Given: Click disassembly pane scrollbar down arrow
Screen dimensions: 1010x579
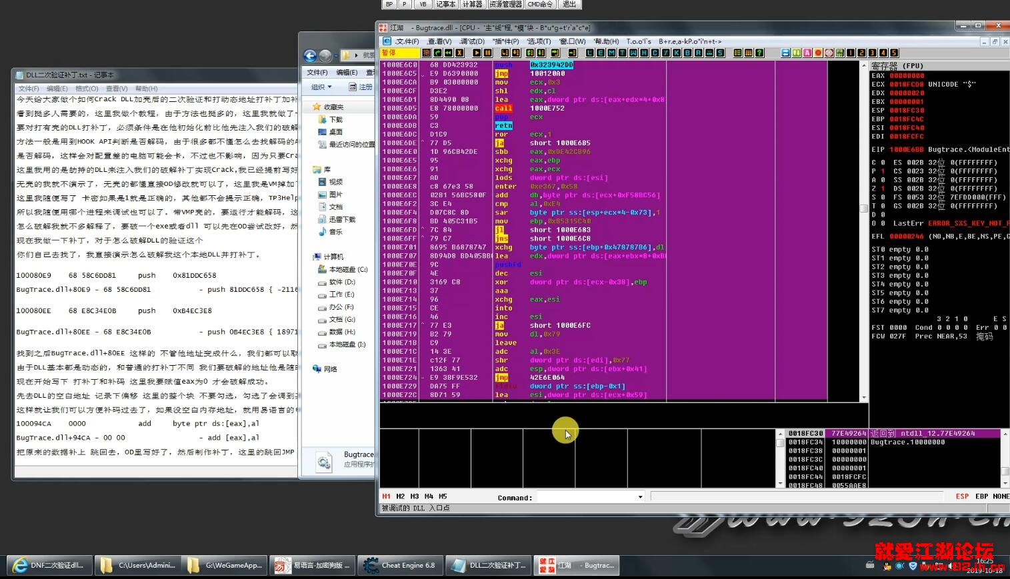Looking at the screenshot, I should tap(864, 398).
